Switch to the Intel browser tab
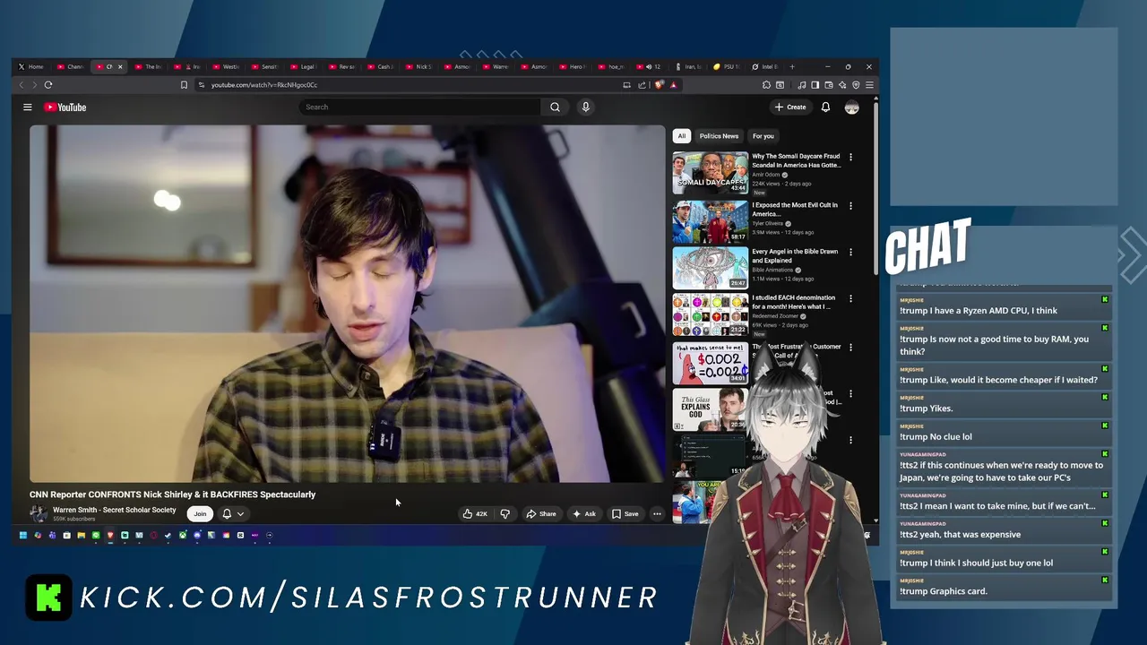Image resolution: width=1147 pixels, height=645 pixels. pos(765,66)
